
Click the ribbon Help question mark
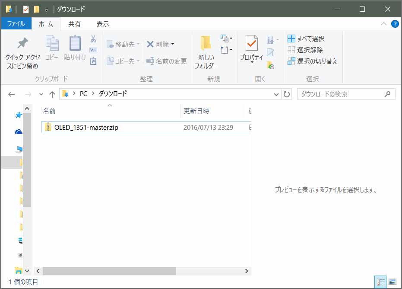[395, 24]
